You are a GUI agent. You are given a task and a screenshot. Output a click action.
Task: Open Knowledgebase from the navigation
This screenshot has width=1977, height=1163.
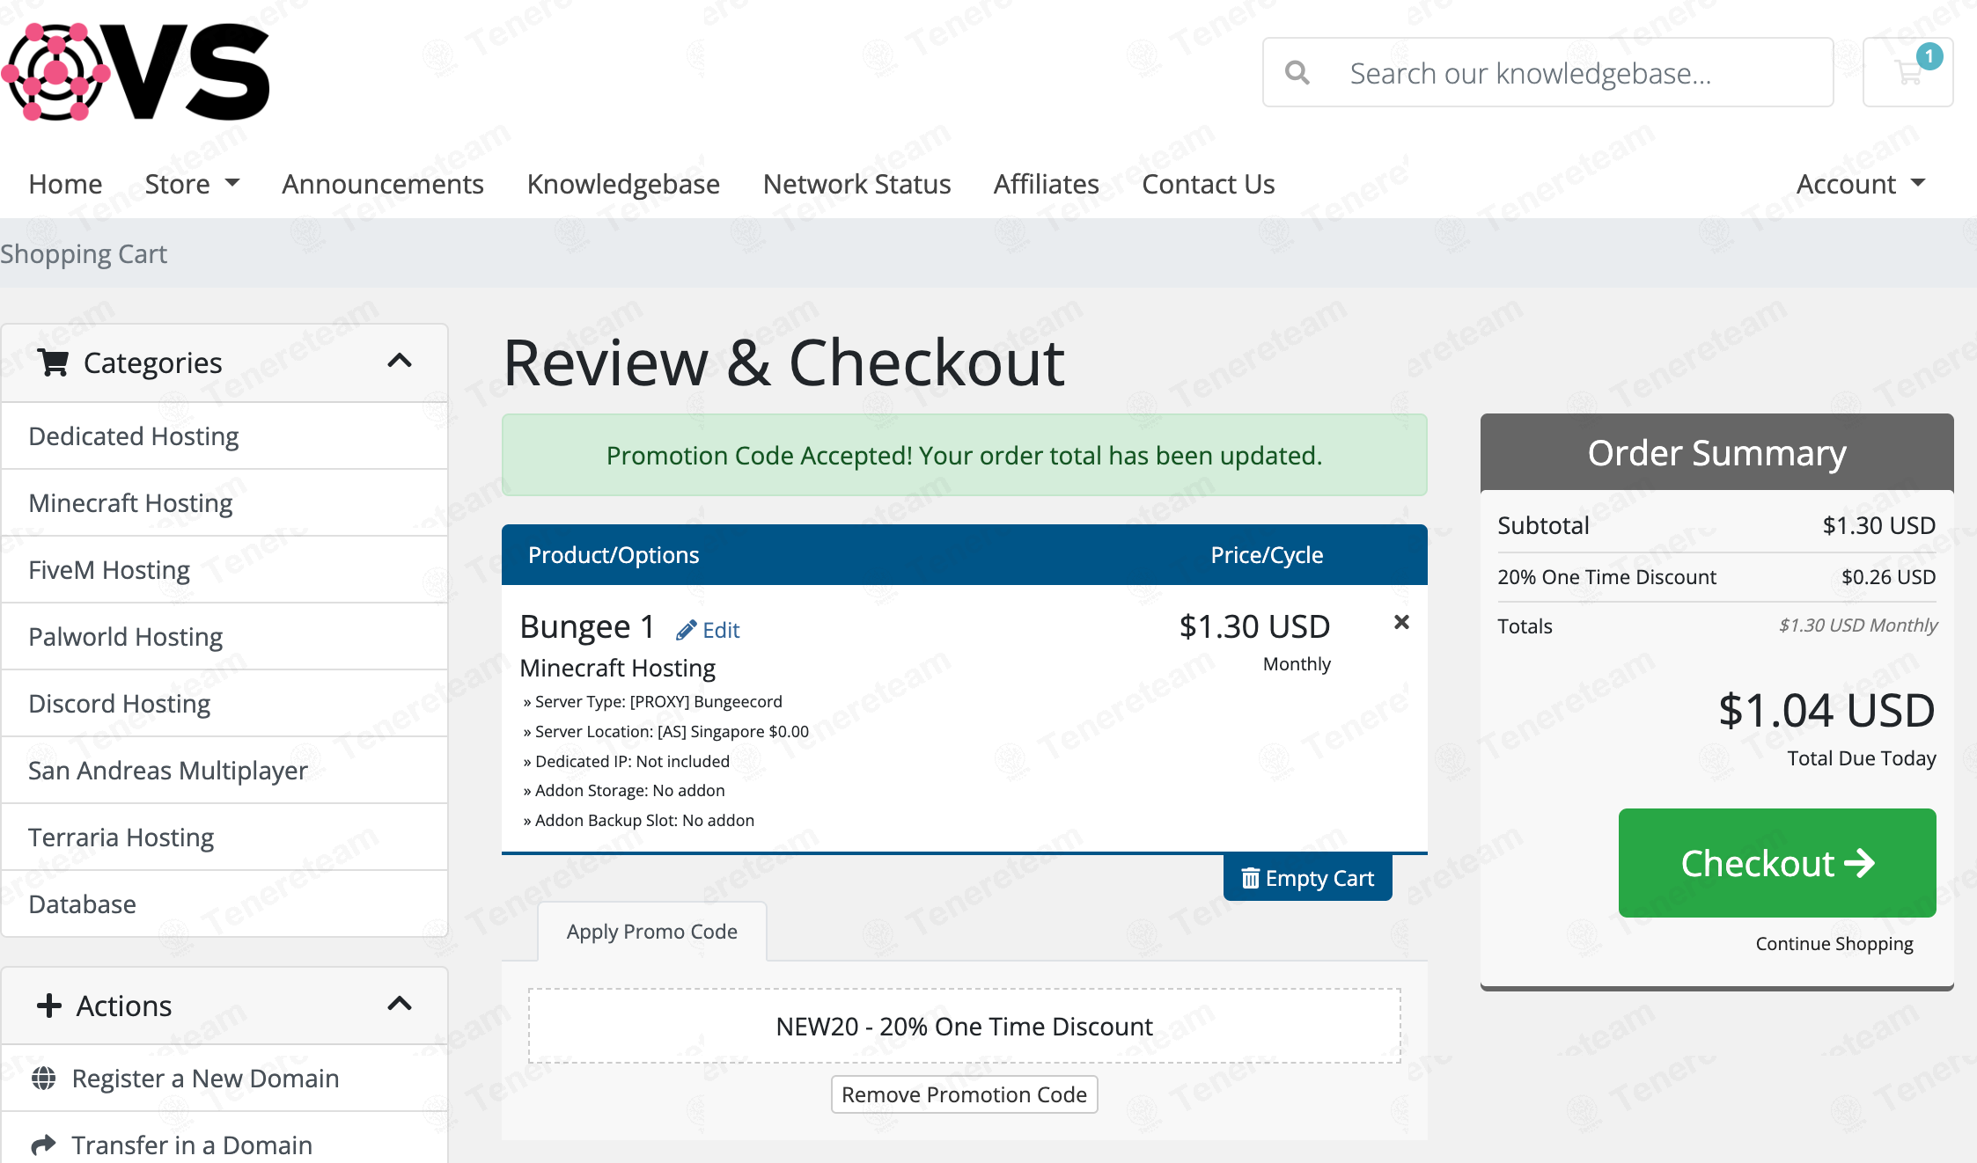pyautogui.click(x=623, y=184)
